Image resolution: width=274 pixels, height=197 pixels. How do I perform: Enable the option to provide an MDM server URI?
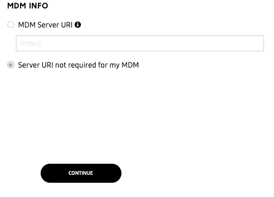coord(11,25)
